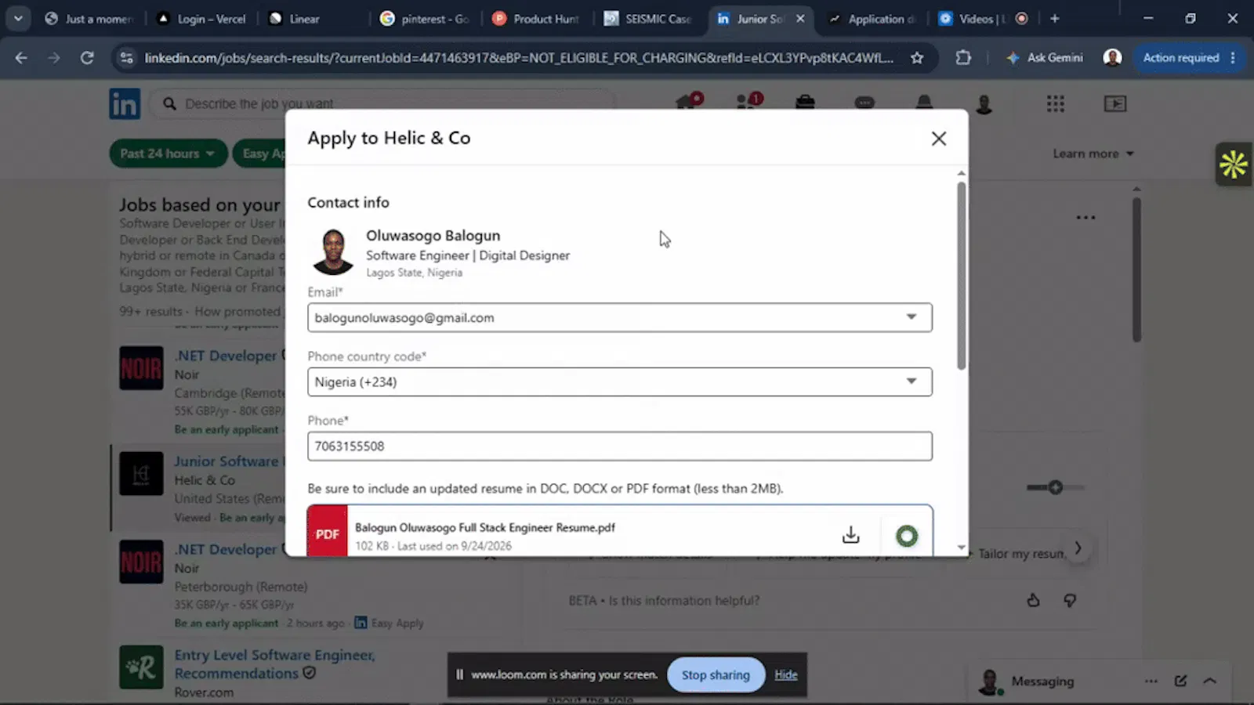Open the Notifications bell icon
This screenshot has height=705, width=1254.
924,103
